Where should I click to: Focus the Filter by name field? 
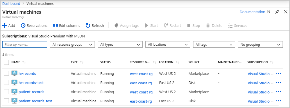coord(25,44)
